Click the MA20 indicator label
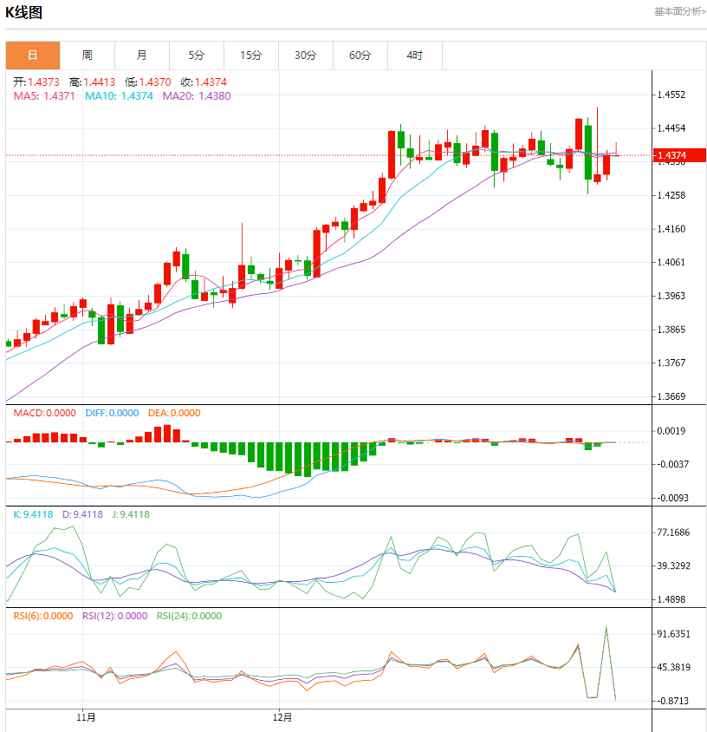Screen dimensions: 707x732 pos(197,96)
